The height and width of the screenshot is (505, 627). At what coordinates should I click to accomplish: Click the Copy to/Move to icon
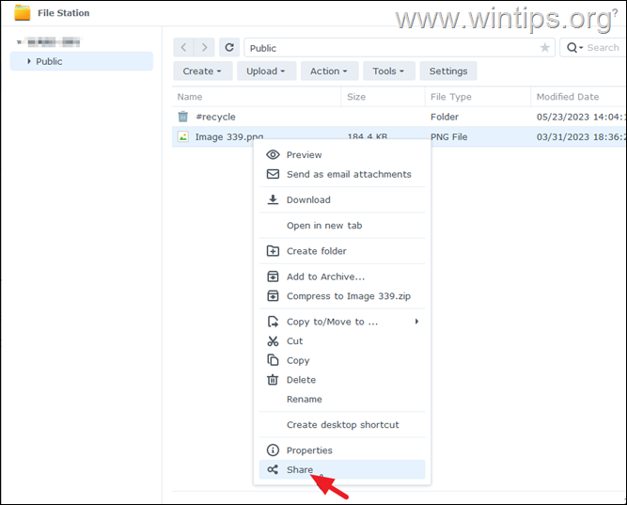pyautogui.click(x=273, y=322)
